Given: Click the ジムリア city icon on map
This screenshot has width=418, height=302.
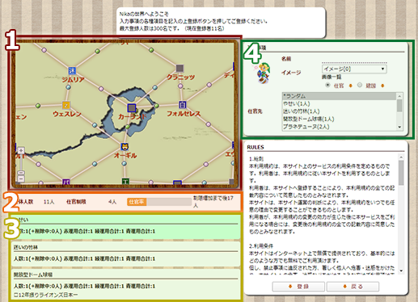Looking at the screenshot, I should click(x=72, y=70).
